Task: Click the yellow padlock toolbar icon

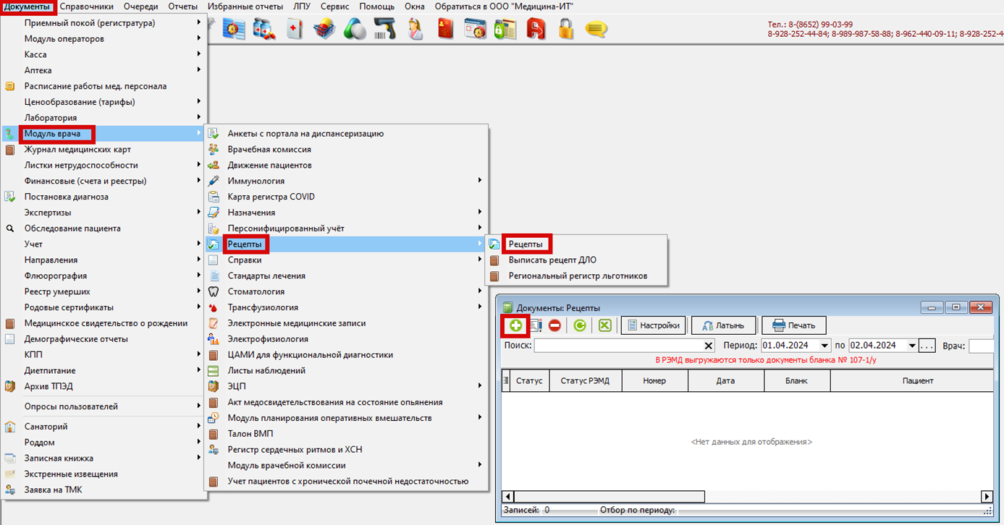Action: tap(565, 30)
